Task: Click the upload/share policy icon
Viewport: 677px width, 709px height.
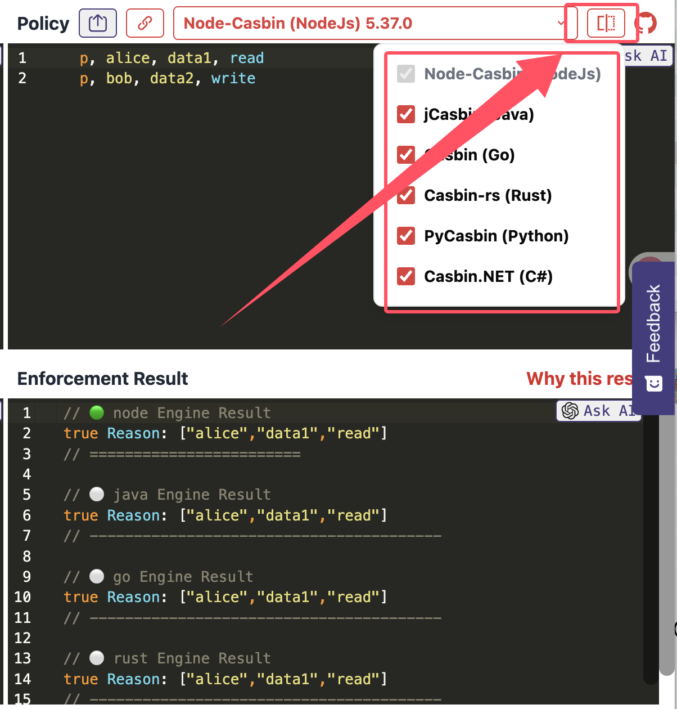Action: point(98,23)
